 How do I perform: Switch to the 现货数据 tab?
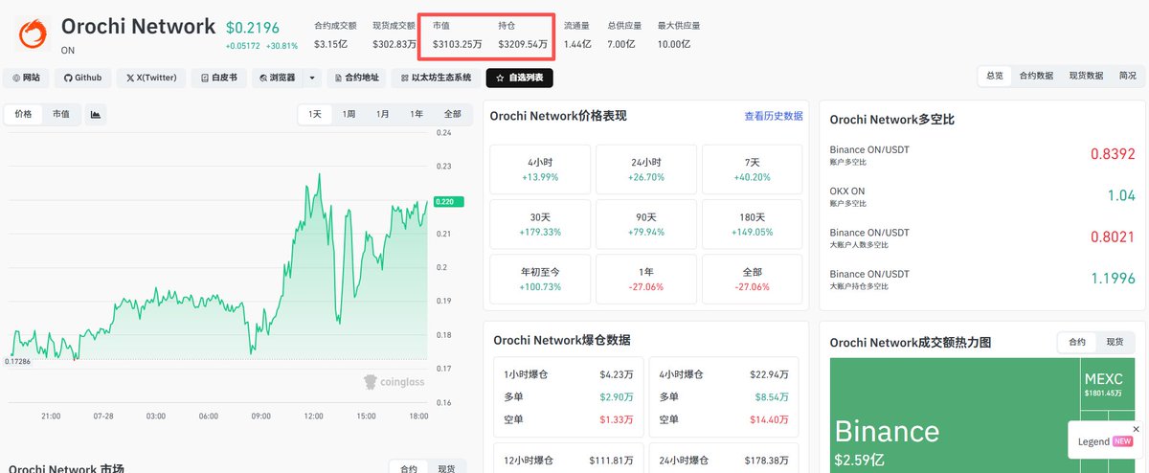coord(1086,75)
